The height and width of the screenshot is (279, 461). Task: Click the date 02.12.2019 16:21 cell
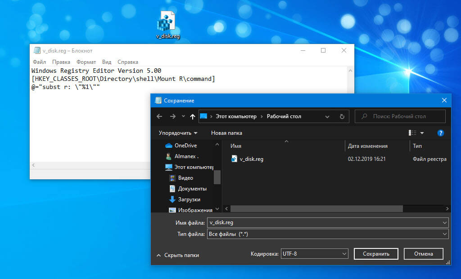(x=366, y=159)
